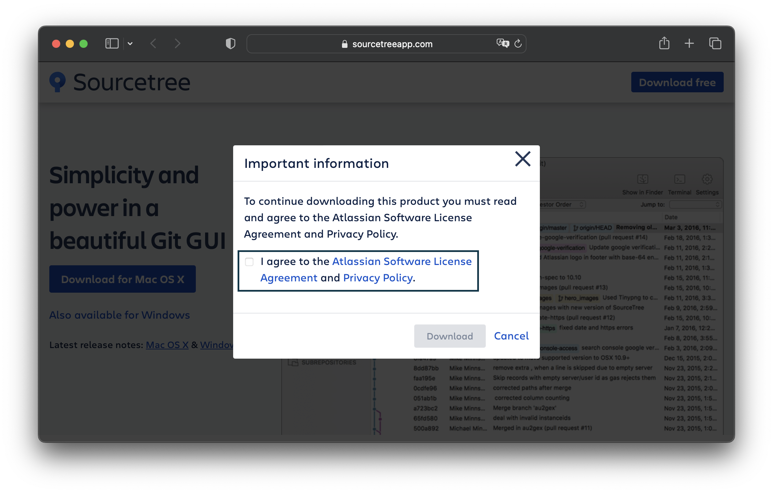Open the Mac OS X release notes link
773x493 pixels.
point(167,345)
